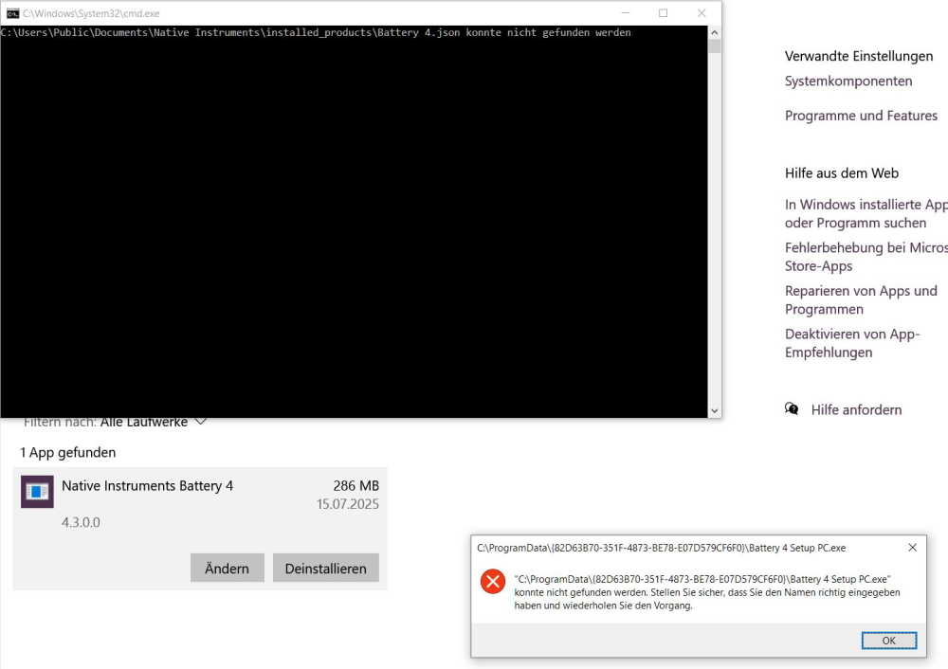Open In Windows installierte App suchen link

[866, 214]
